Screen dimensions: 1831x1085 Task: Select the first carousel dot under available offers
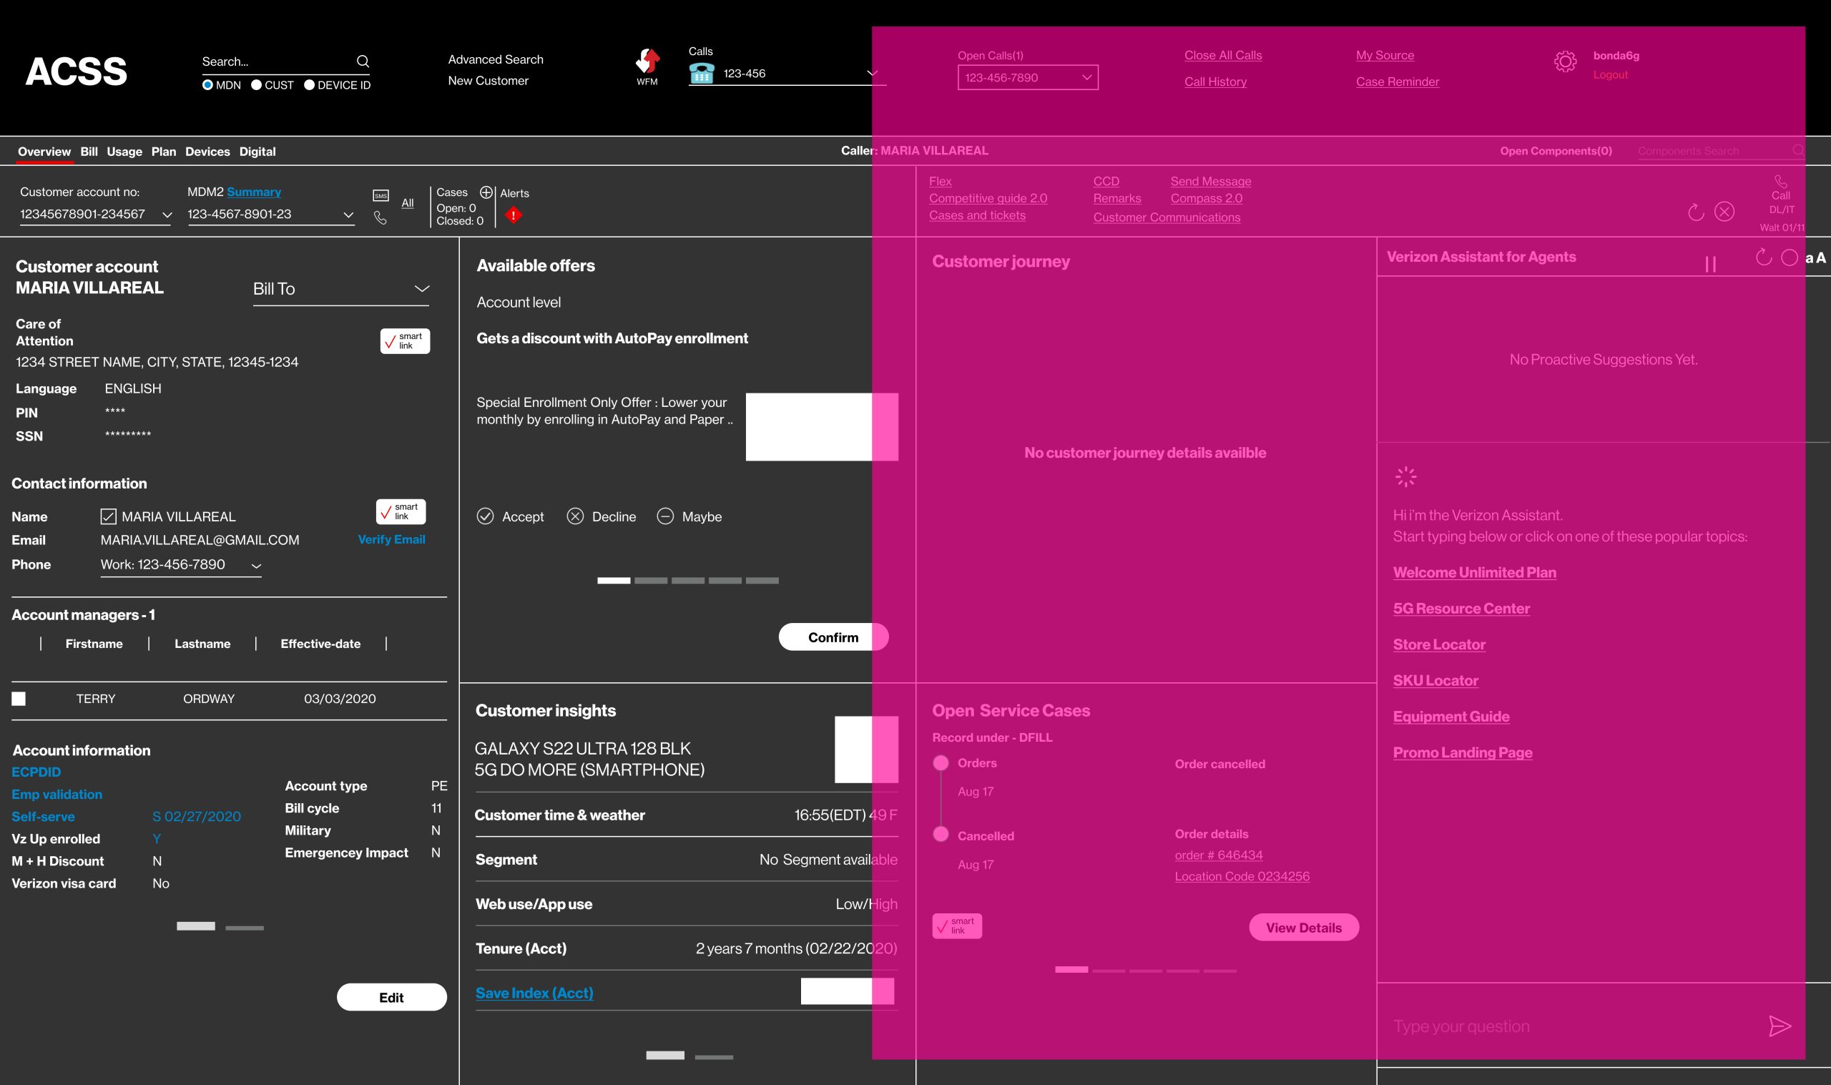[x=613, y=580]
